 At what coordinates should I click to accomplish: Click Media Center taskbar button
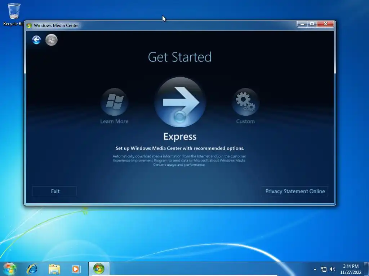99,269
